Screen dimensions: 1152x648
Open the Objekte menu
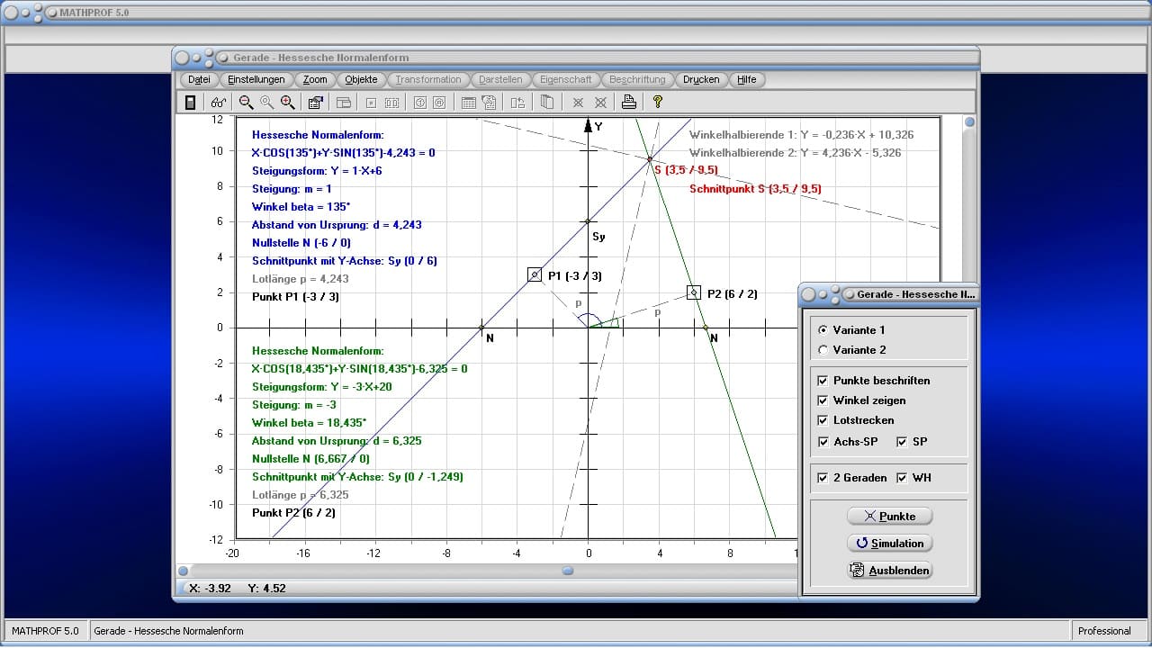pos(361,79)
